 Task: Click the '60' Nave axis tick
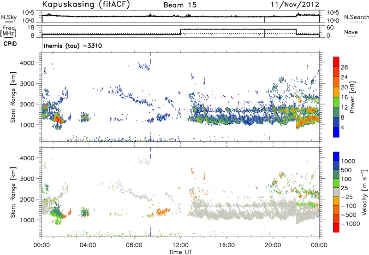(330, 28)
